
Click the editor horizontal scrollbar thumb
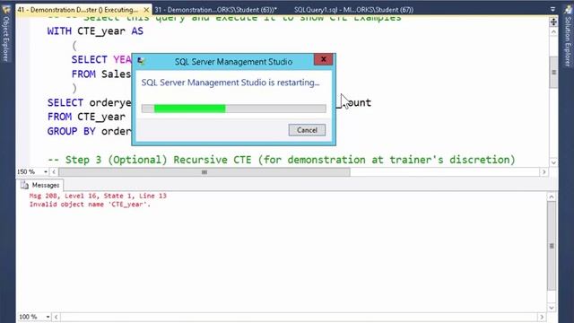coord(204,171)
